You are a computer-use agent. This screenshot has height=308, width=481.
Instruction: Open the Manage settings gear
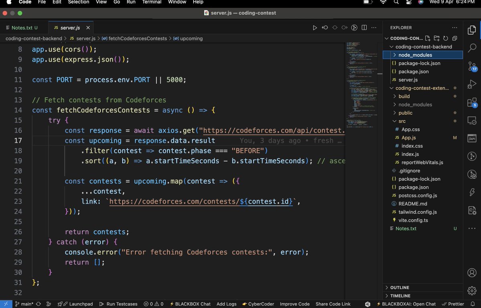(472, 290)
